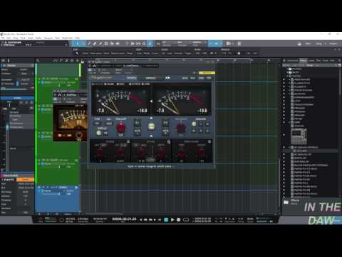Open the File menu
342x257 pixels.
tap(3, 38)
